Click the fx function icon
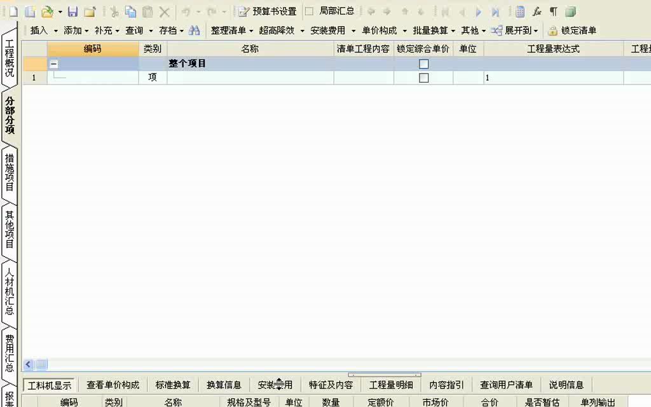 537,11
